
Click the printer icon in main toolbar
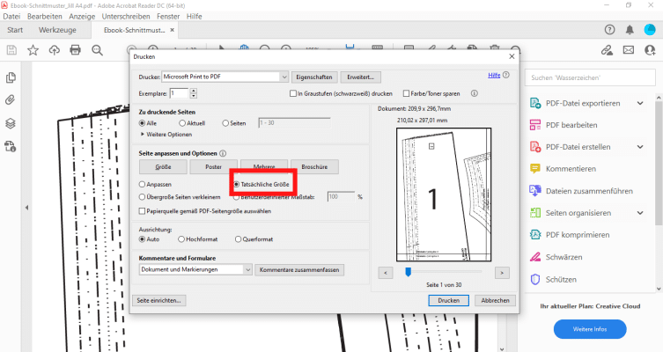[76, 50]
